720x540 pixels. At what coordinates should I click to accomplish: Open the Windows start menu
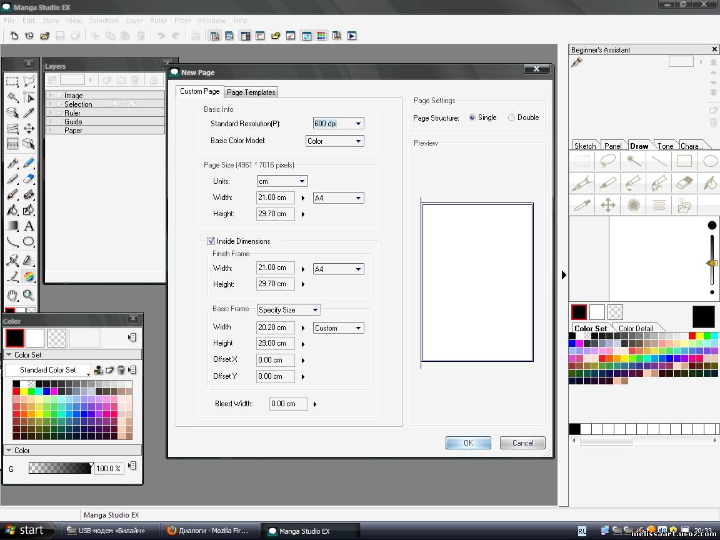27,531
